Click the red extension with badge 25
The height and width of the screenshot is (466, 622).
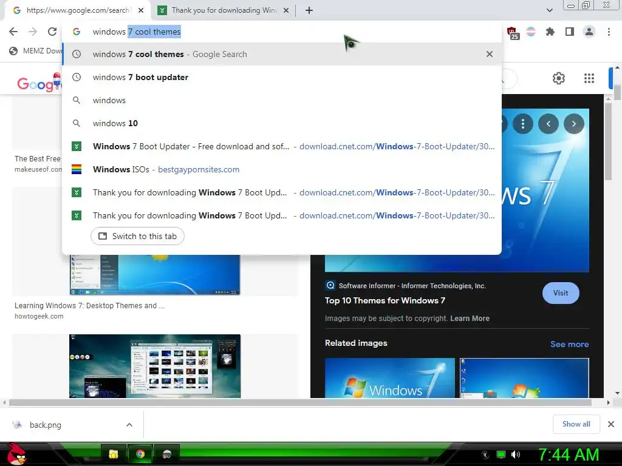512,33
